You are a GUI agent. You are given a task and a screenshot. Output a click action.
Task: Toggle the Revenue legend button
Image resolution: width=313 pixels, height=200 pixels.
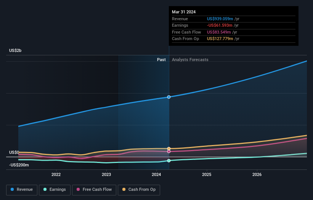point(22,190)
